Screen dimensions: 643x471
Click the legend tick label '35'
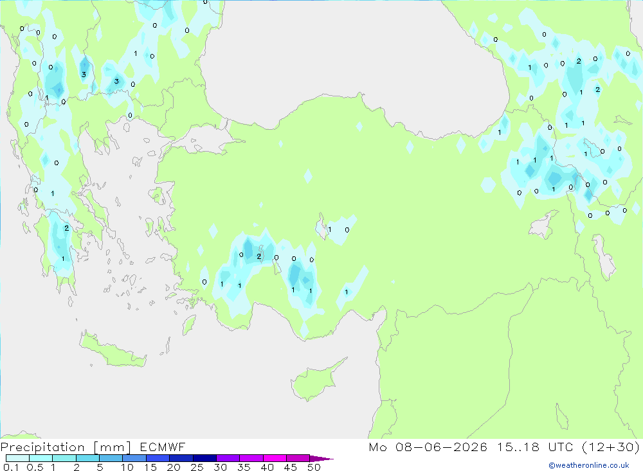click(x=244, y=467)
